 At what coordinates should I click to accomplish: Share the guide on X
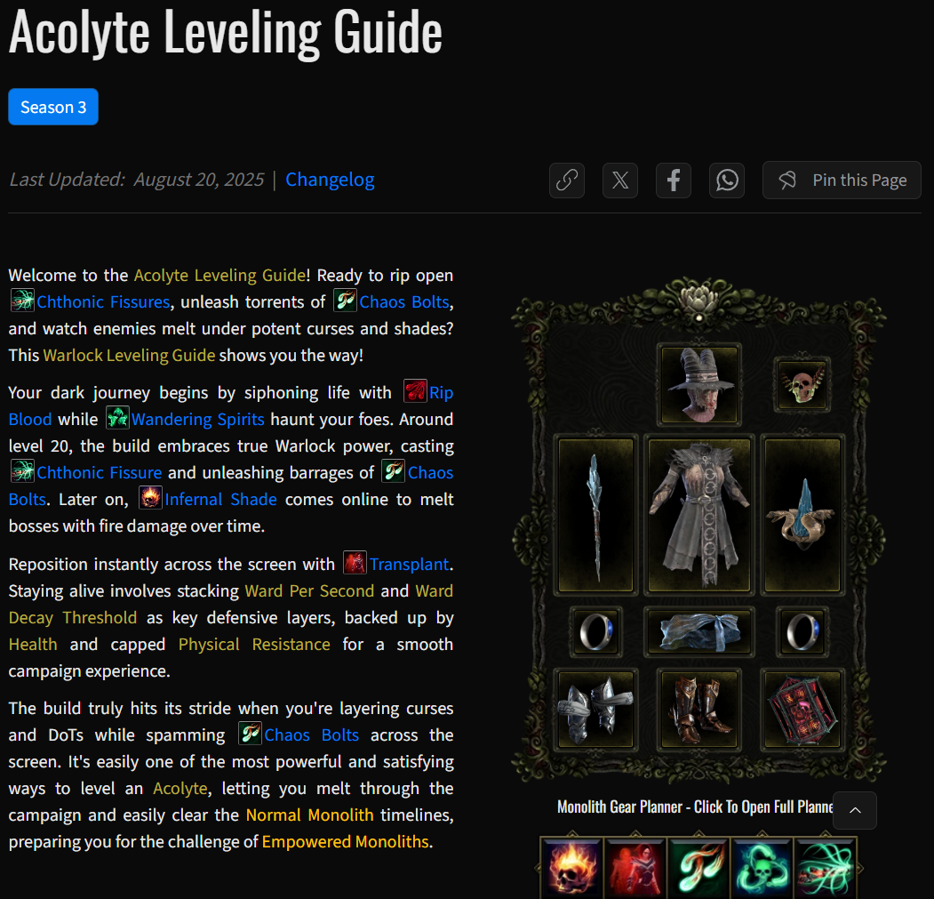click(620, 180)
